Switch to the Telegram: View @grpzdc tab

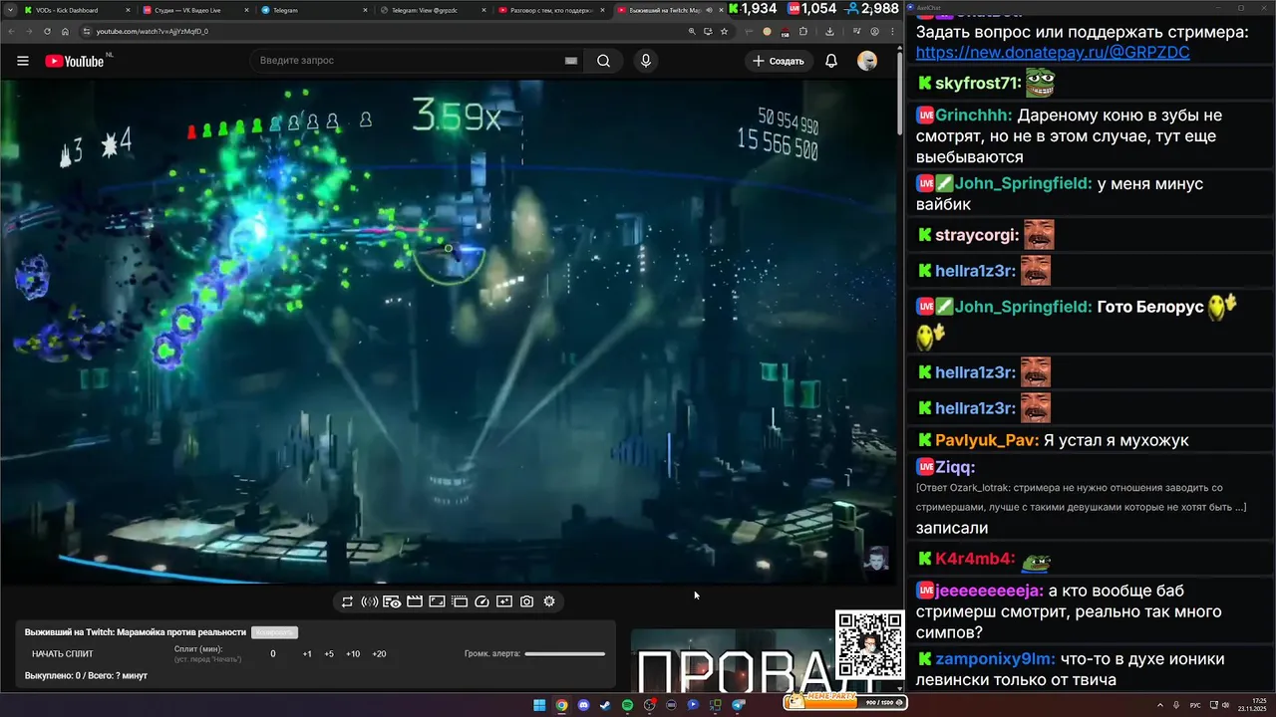pos(434,10)
